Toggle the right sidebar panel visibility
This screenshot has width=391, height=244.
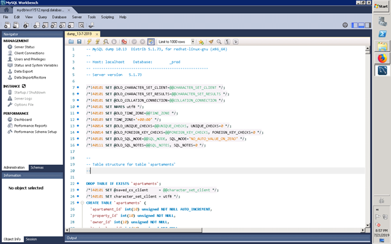368,25
